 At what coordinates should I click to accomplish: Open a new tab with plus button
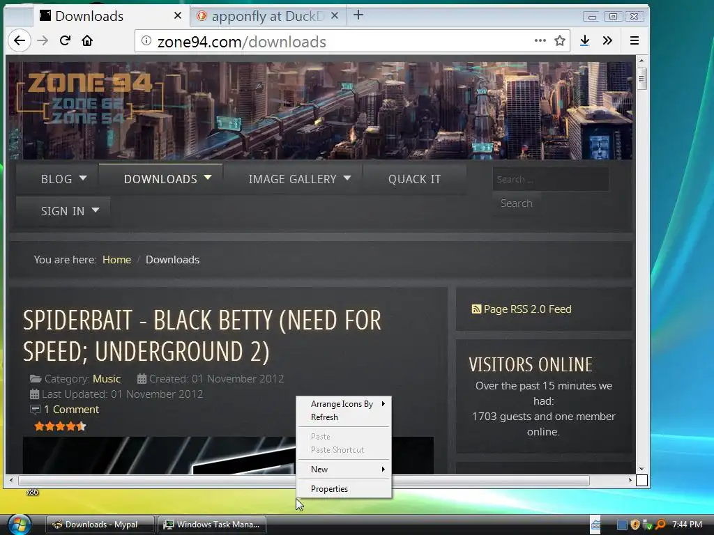(x=358, y=15)
